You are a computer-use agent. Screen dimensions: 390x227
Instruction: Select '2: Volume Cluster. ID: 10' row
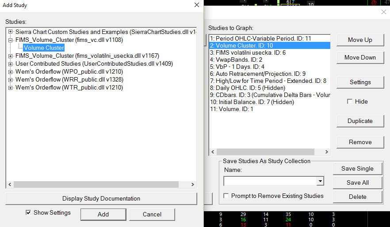click(x=270, y=45)
